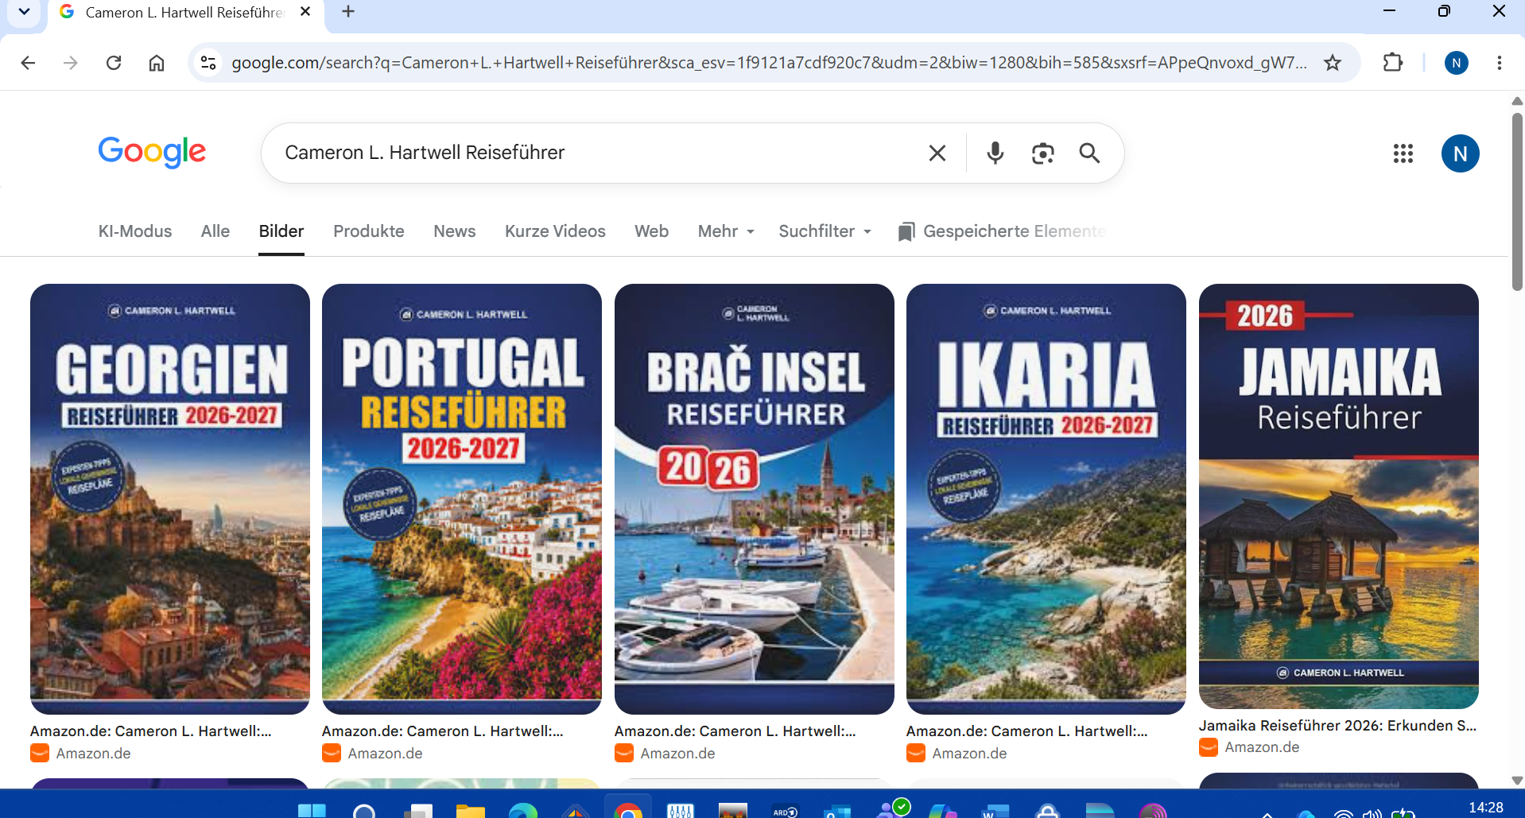Reload the page

[114, 63]
